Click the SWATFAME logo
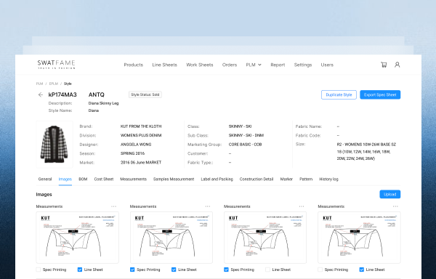 (57, 65)
